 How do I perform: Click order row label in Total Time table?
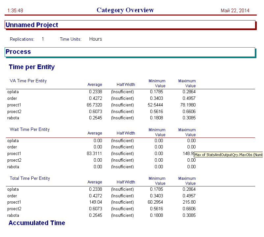pos(12,196)
